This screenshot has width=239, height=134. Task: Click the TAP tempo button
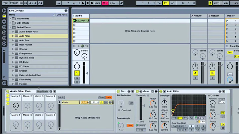pyautogui.click(x=6, y=3)
